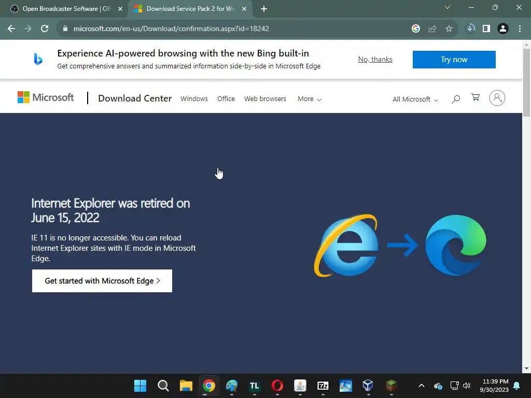Expand the All Microsoft dropdown
This screenshot has height=398, width=531.
[415, 99]
